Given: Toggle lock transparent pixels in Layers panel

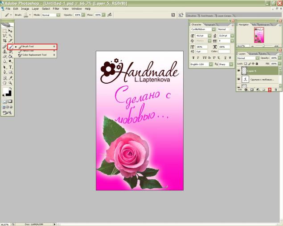Looking at the screenshot, I should point(246,64).
